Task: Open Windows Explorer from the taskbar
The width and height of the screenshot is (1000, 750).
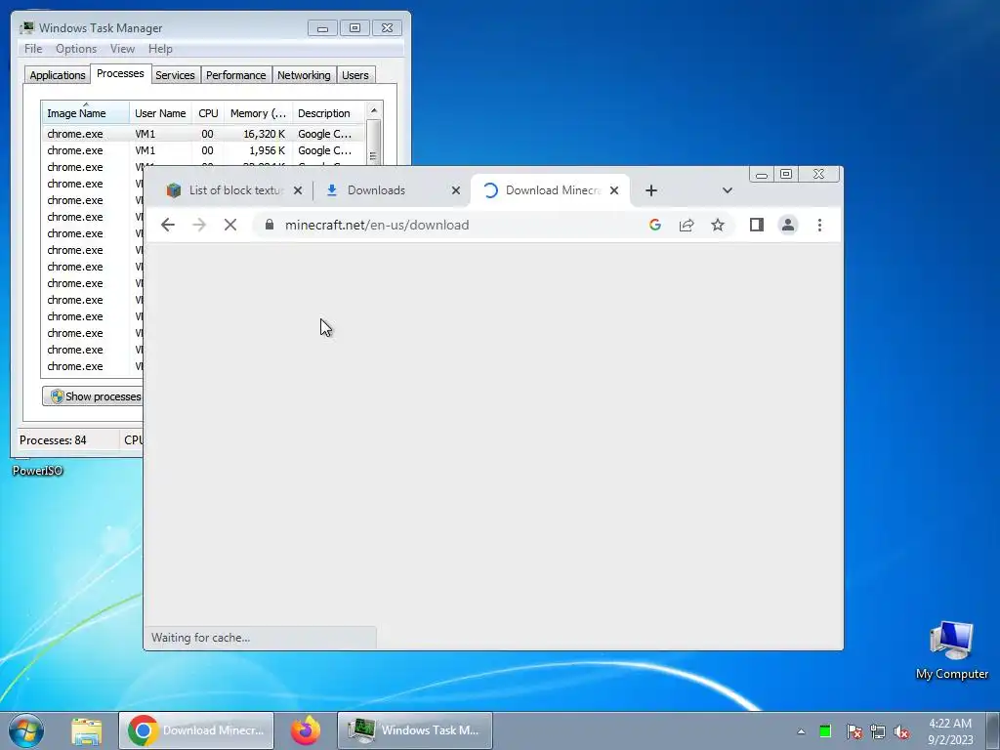Action: [87, 730]
